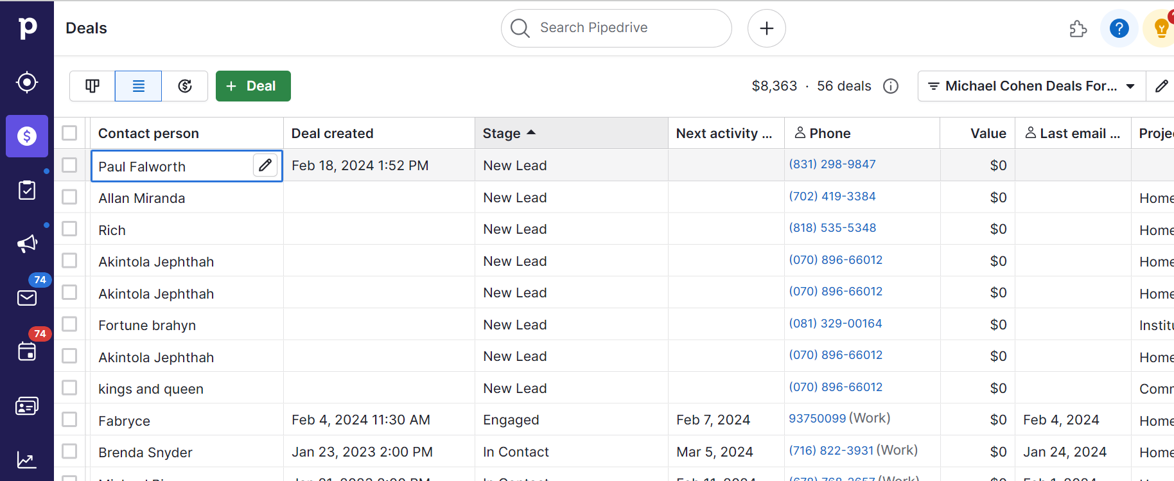The width and height of the screenshot is (1174, 481).
Task: Click Jan 23, 2023 2:00 PM cell
Action: click(379, 452)
